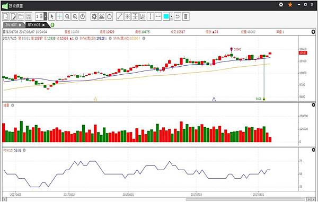
Task: Zoom in on the chart
Action: click(x=67, y=16)
